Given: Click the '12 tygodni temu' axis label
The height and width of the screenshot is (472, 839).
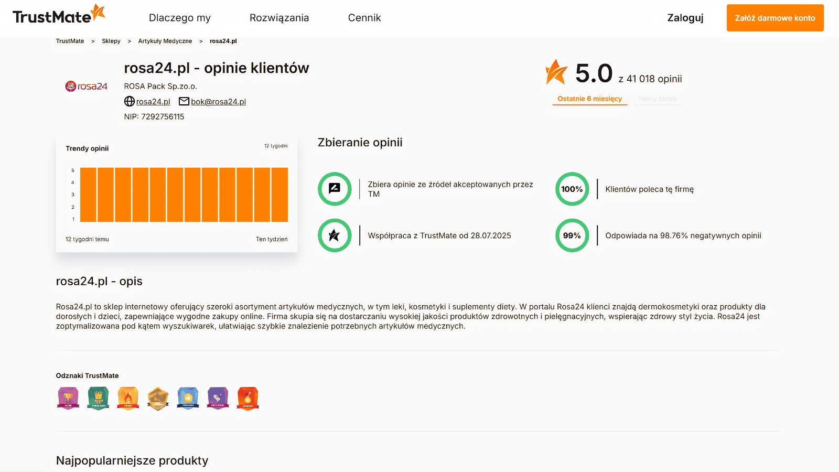Looking at the screenshot, I should click(x=87, y=239).
